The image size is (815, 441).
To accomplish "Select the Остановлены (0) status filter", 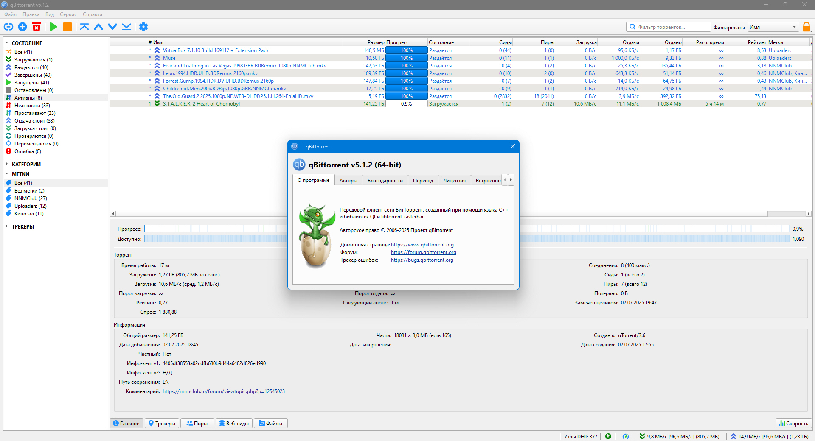I will 34,90.
